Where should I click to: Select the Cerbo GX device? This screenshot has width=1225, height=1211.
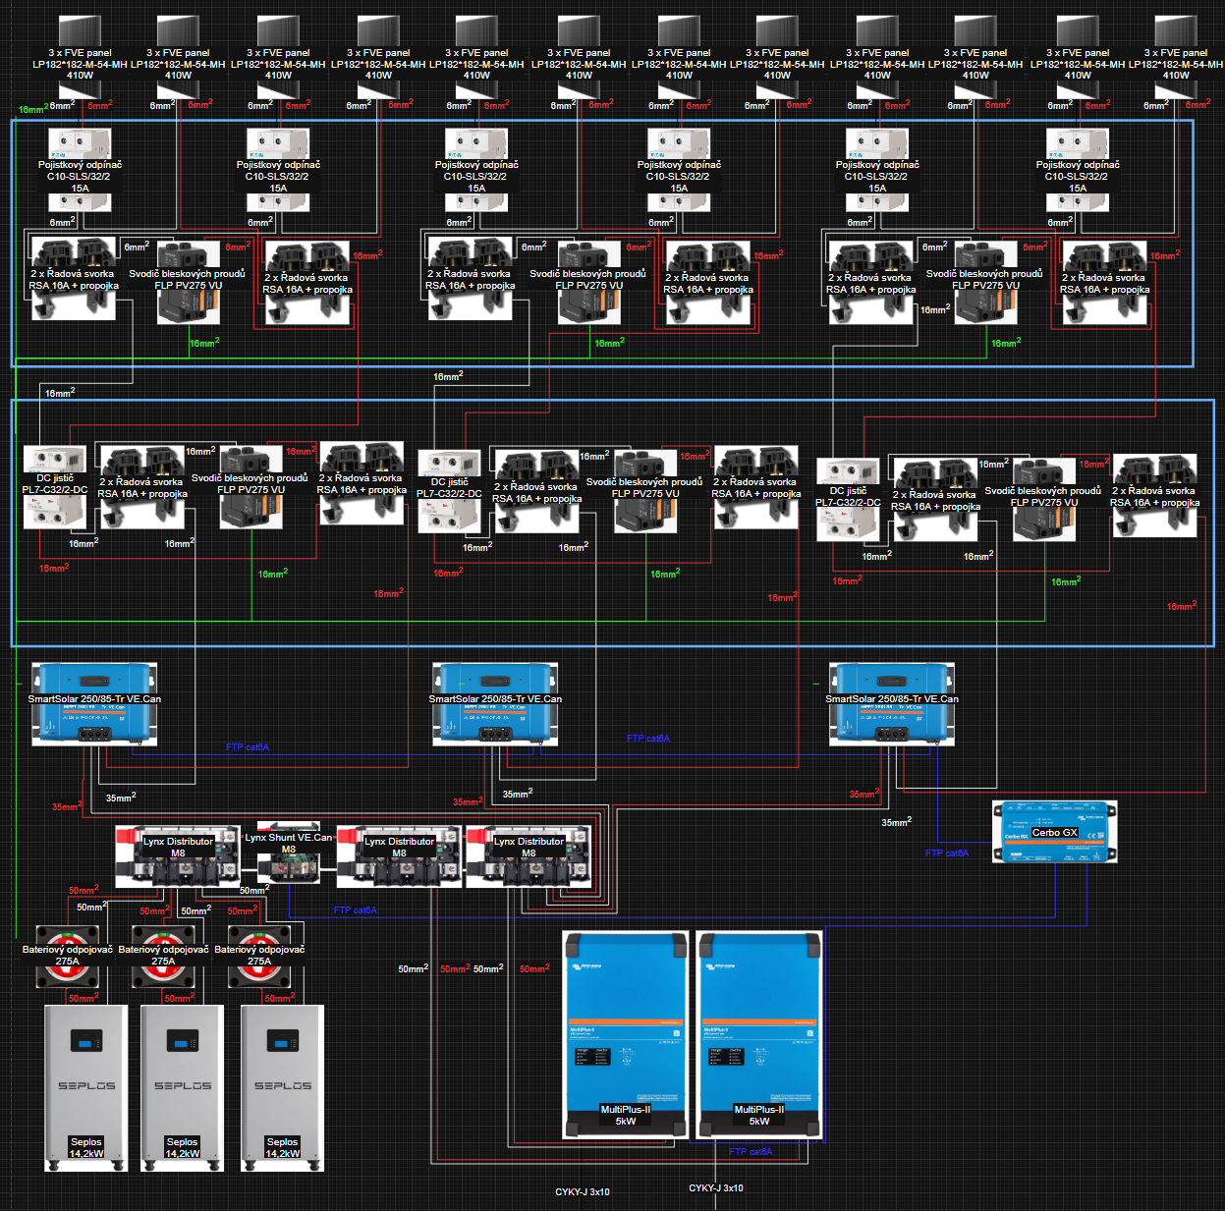click(x=1054, y=832)
